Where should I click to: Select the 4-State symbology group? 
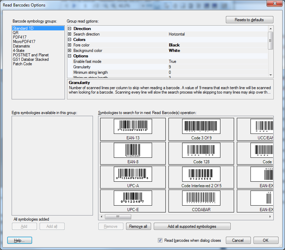point(38,51)
